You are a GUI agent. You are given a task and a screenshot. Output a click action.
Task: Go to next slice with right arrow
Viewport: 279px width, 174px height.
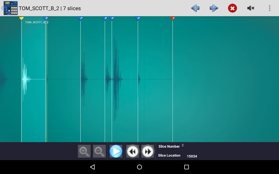(214, 8)
